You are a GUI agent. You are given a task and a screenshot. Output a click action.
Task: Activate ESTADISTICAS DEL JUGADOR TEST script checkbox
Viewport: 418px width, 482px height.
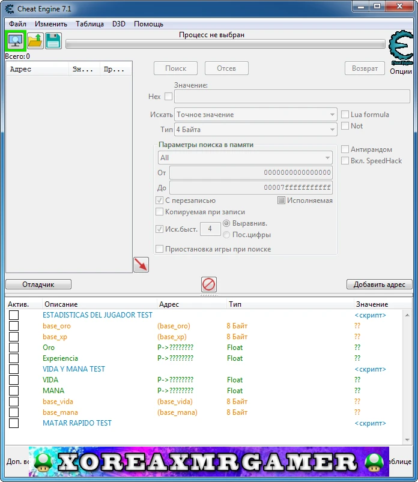(x=14, y=315)
